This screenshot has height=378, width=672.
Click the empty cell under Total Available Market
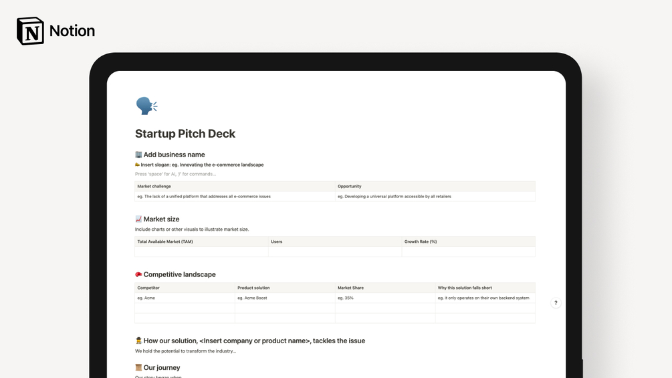point(201,252)
